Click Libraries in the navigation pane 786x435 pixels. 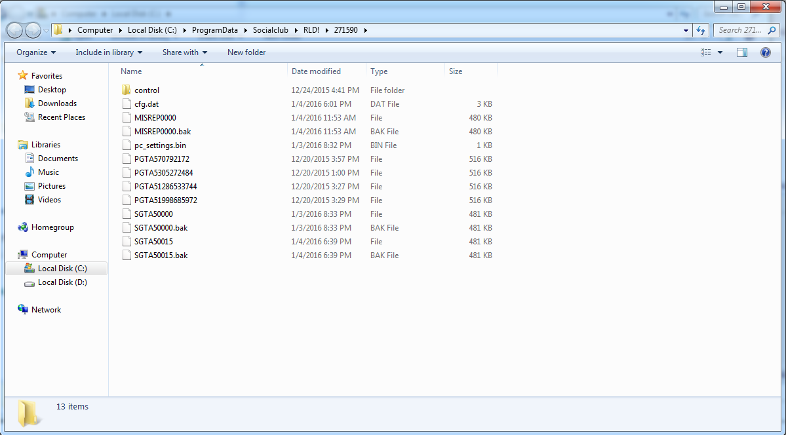coord(46,144)
